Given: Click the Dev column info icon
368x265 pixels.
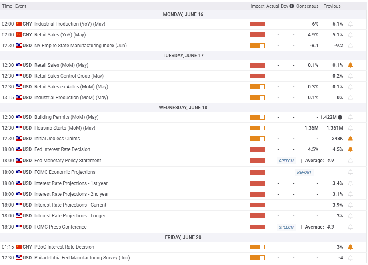Looking at the screenshot, I should tap(292, 6).
